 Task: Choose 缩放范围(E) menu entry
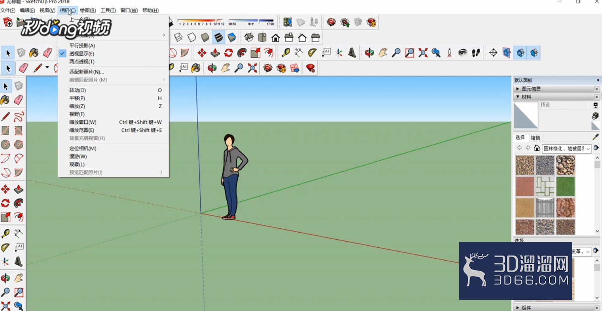[113, 130]
